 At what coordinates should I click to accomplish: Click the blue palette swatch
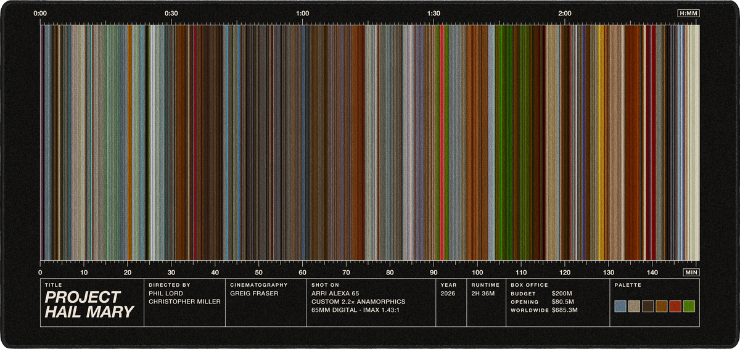tap(620, 306)
